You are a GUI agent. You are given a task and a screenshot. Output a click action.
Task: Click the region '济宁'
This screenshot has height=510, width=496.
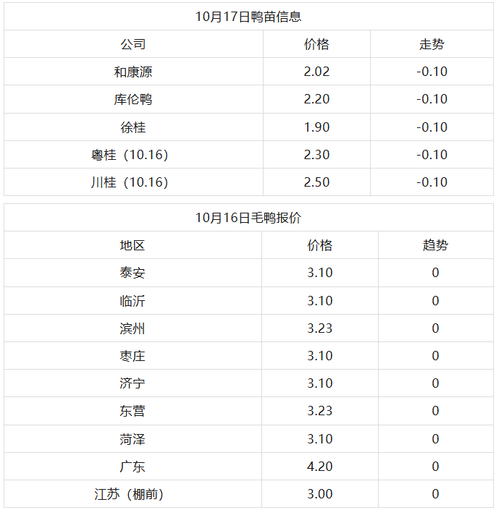click(132, 383)
